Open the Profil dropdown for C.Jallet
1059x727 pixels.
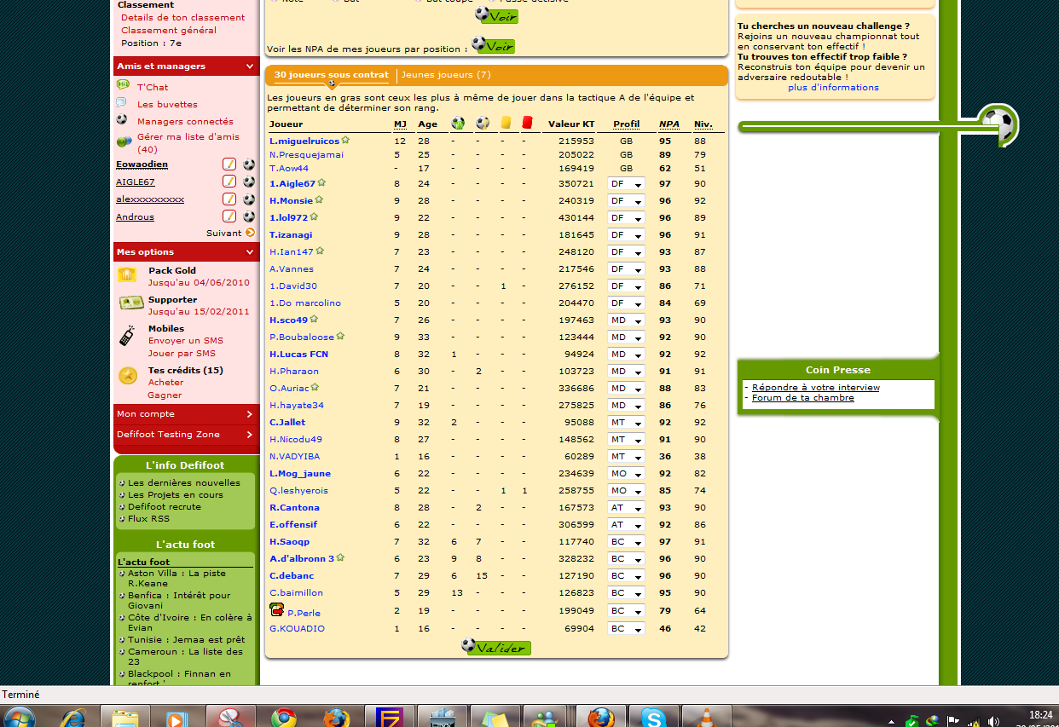coord(626,422)
